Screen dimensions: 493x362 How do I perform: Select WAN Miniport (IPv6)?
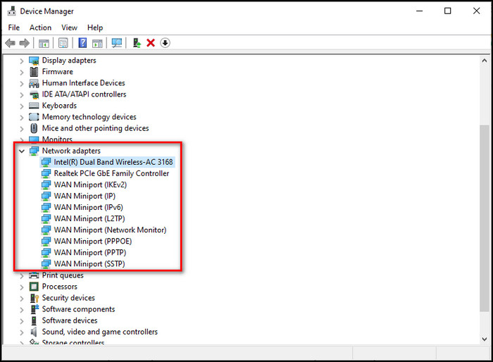[88, 207]
